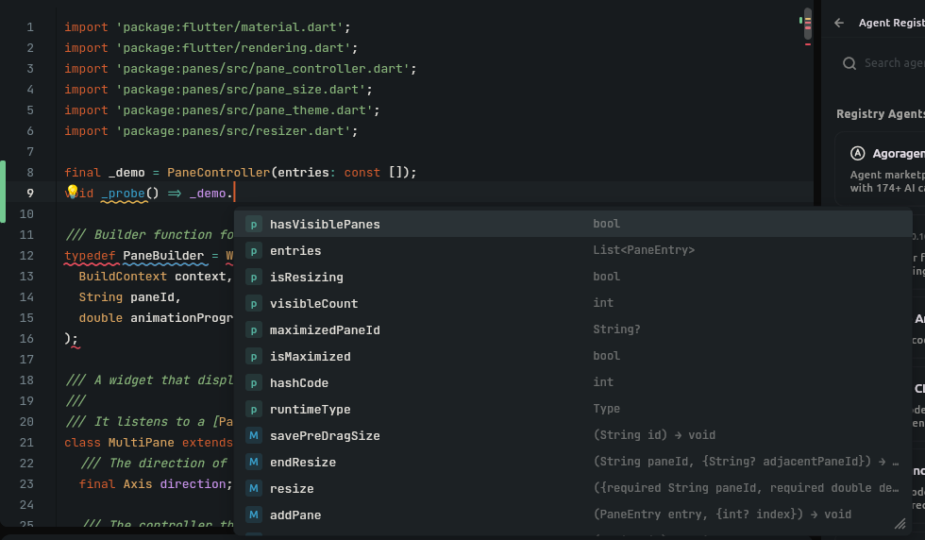The height and width of the screenshot is (540, 925).
Task: Click the pane_theme.dart import path
Action: (x=244, y=110)
